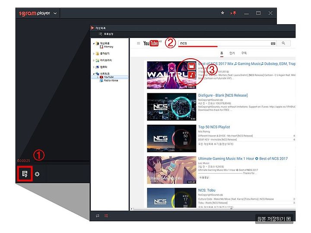This screenshot has height=233, width=311.
Task: Click the player seek bar near 00:00:25
Action: 61,161
